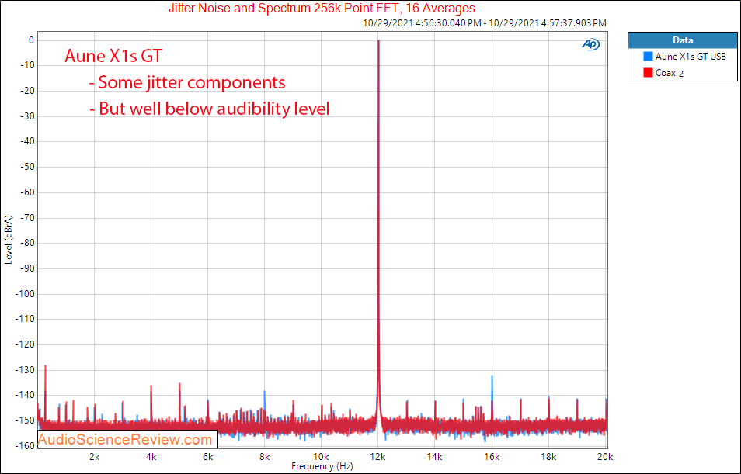741x474 pixels.
Task: Click the 8k frequency tick label
Action: [265, 456]
